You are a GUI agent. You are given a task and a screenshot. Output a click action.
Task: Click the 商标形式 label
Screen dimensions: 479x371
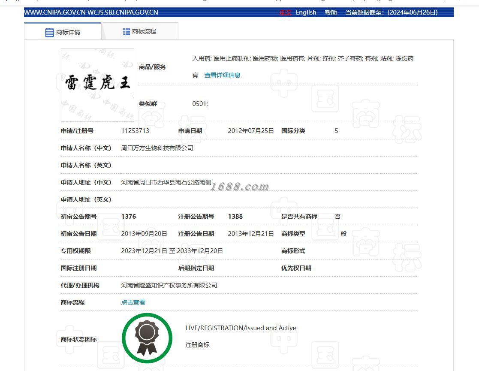pyautogui.click(x=293, y=251)
